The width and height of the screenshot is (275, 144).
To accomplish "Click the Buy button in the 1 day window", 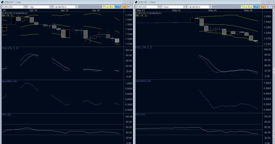I will (x=118, y=7).
